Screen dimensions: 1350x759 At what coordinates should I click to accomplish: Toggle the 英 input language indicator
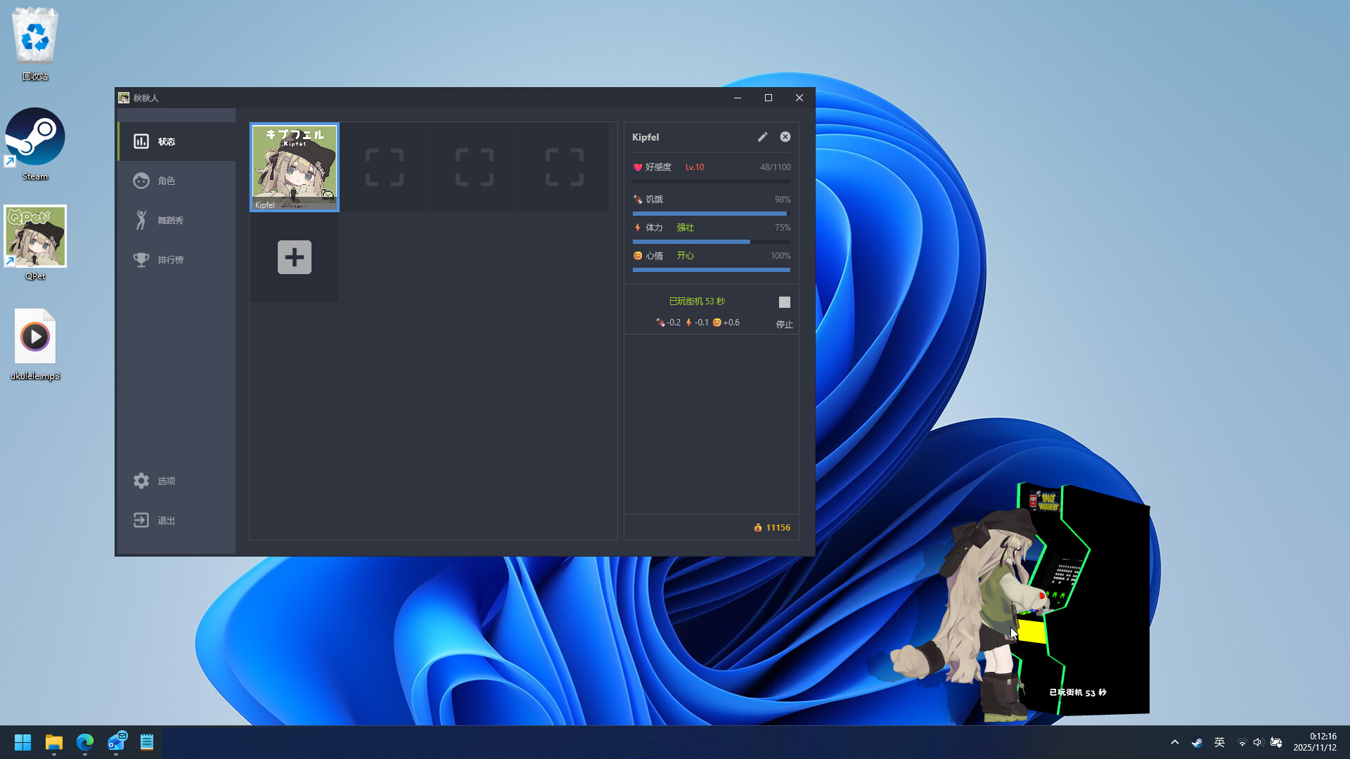click(x=1220, y=741)
